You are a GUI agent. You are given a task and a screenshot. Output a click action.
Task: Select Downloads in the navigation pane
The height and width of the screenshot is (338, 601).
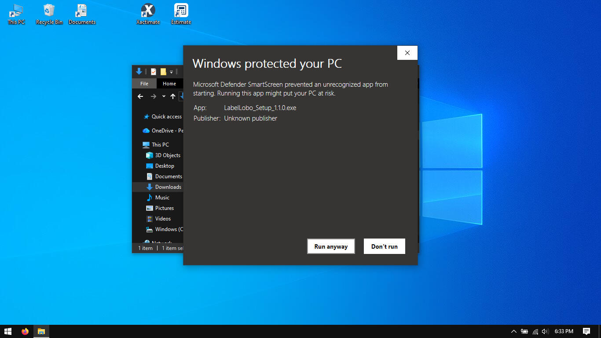pos(168,187)
